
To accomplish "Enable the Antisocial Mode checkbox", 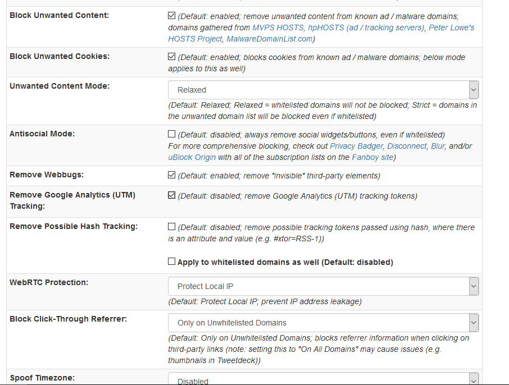I will coord(172,134).
